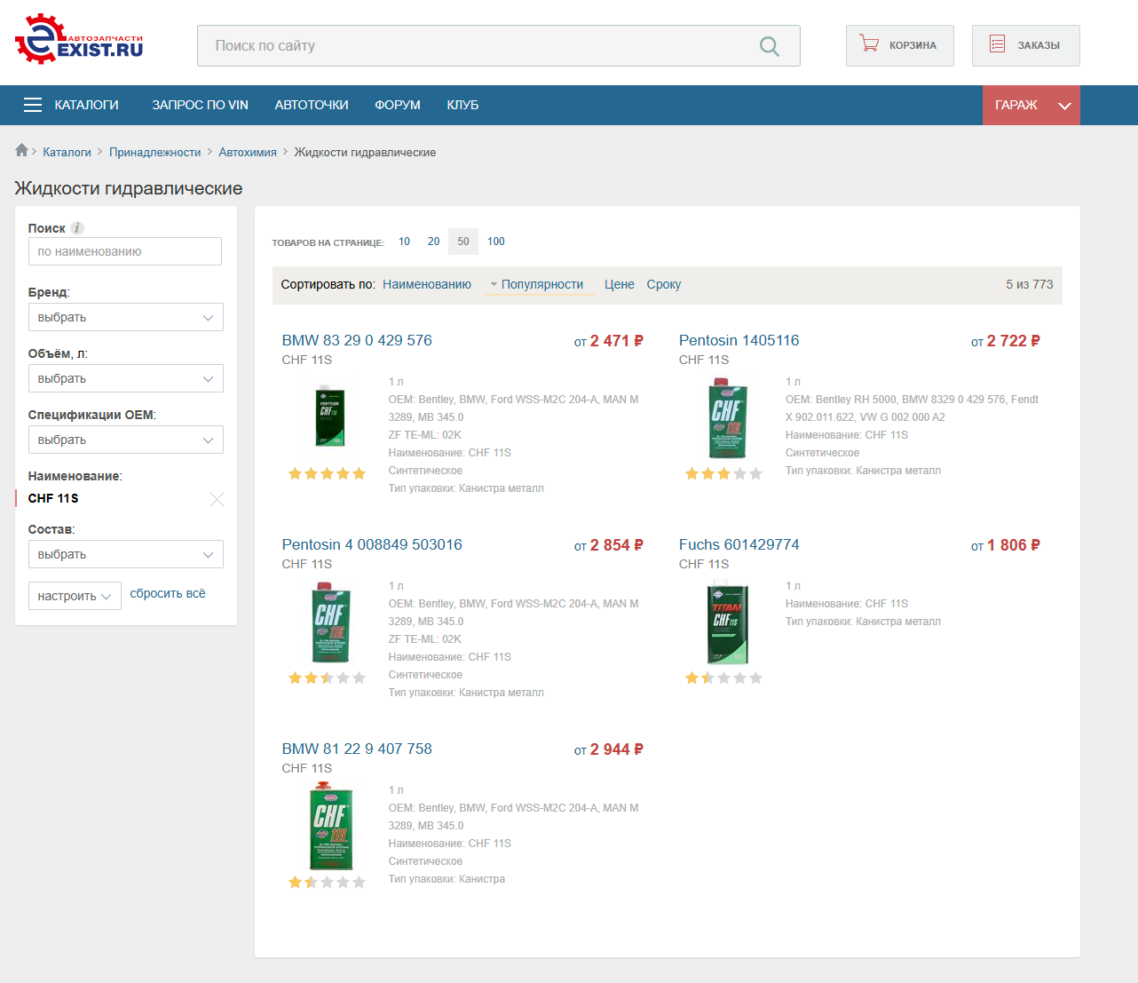This screenshot has width=1138, height=983.
Task: Click price от 2 471 ₽
Action: click(609, 341)
